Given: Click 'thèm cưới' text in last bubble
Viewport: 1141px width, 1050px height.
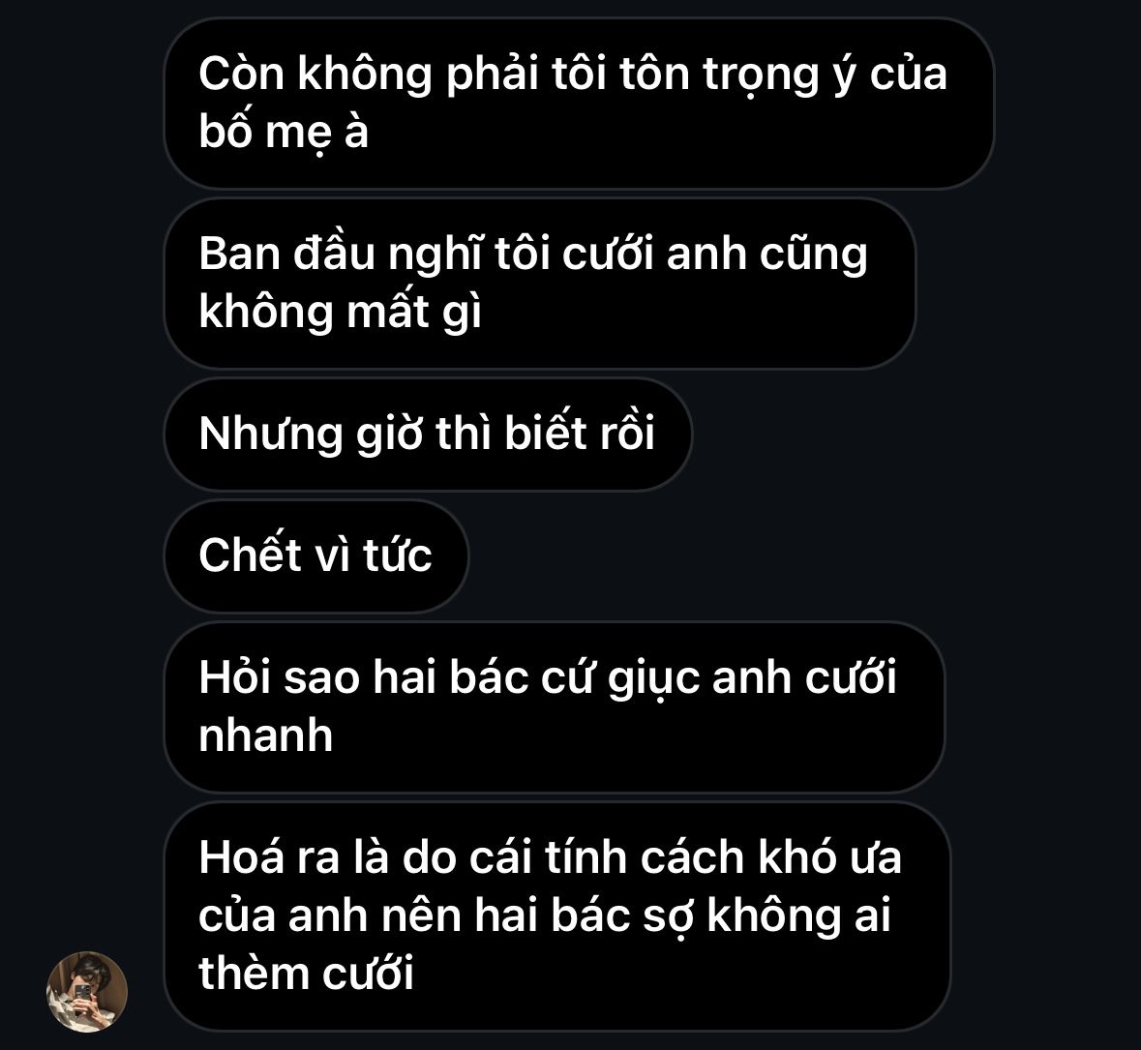Looking at the screenshot, I should tap(307, 973).
